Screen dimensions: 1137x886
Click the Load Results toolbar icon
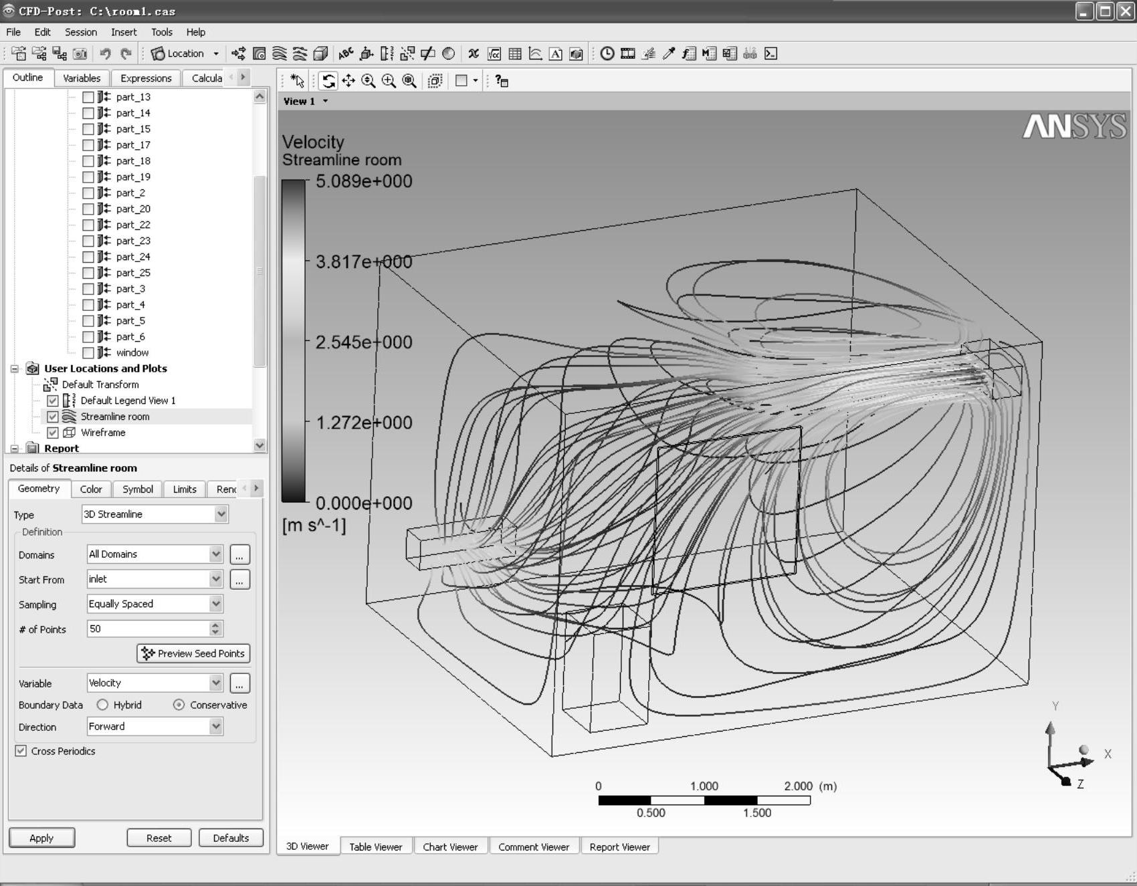click(x=19, y=53)
